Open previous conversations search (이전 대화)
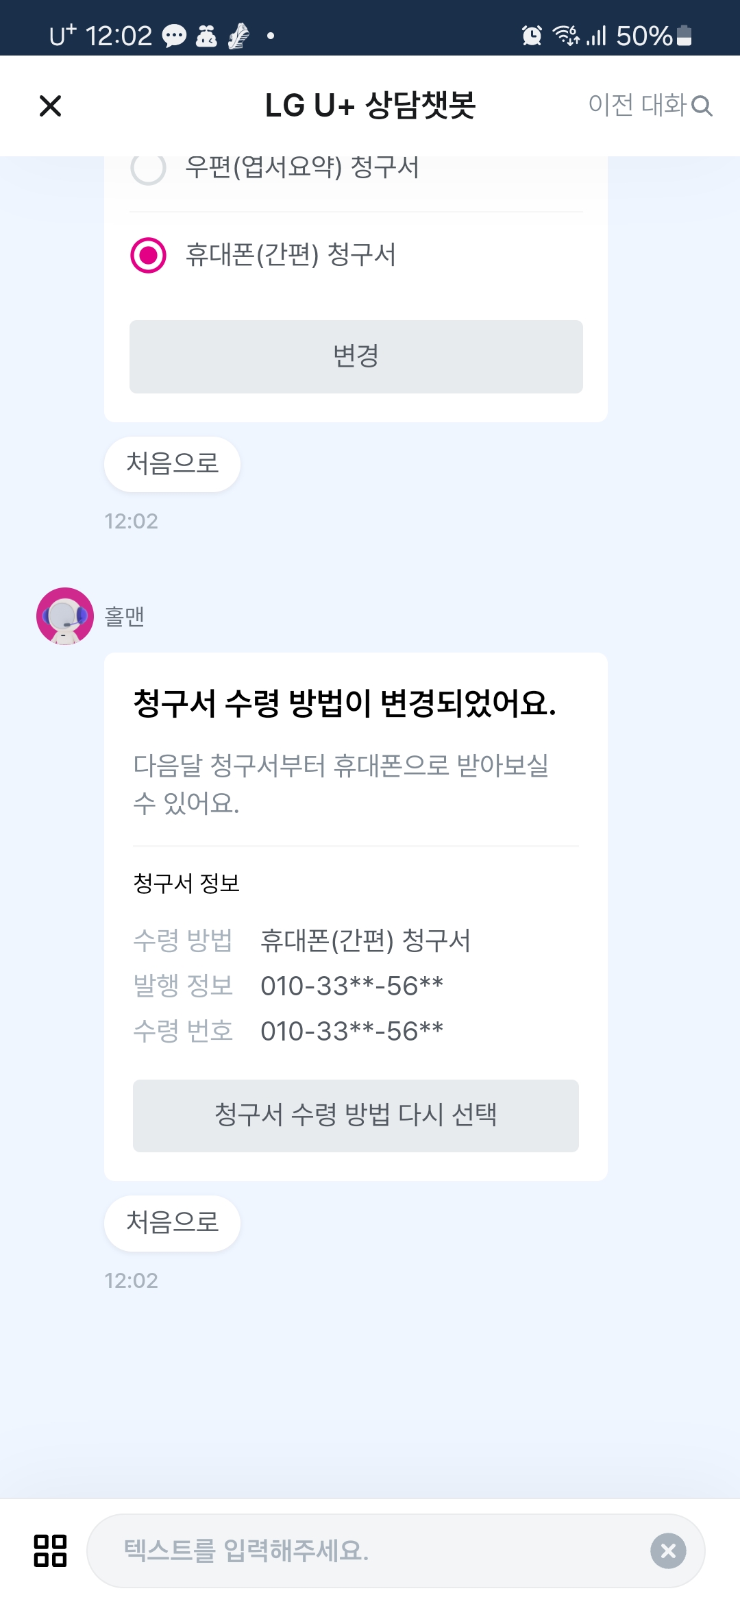This screenshot has width=740, height=1604. pyautogui.click(x=650, y=106)
